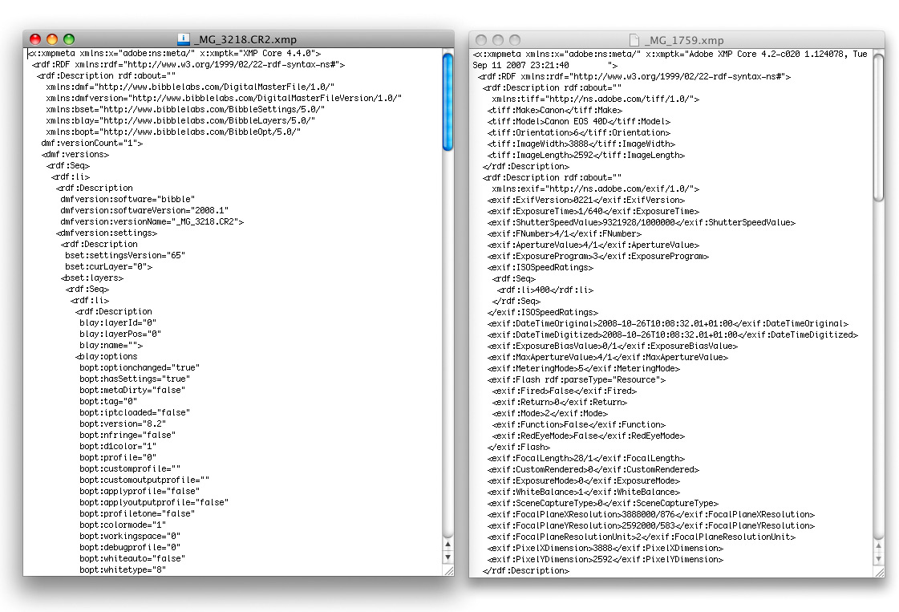The width and height of the screenshot is (899, 612).
Task: Click the exif:ExifVersion 0221 line
Action: [586, 201]
